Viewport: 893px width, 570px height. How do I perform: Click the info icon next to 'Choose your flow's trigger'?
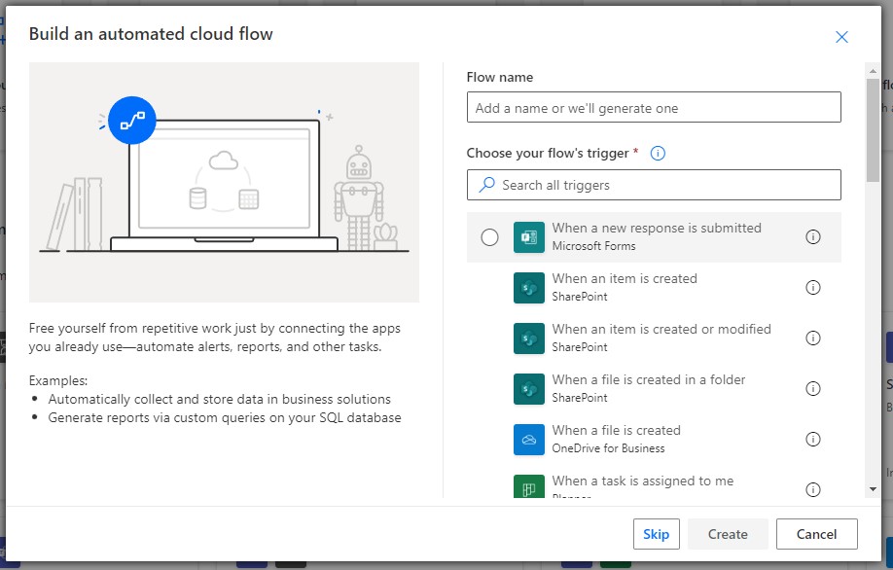[x=658, y=153]
